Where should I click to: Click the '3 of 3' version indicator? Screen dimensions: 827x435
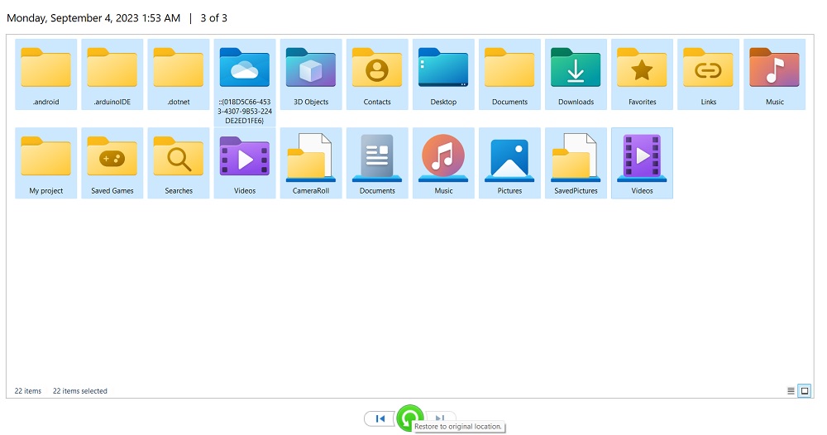[x=213, y=18]
